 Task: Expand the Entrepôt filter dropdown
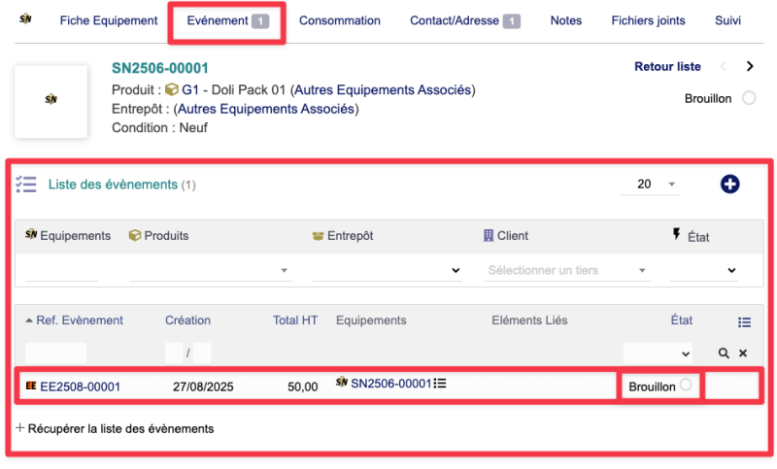tap(387, 270)
